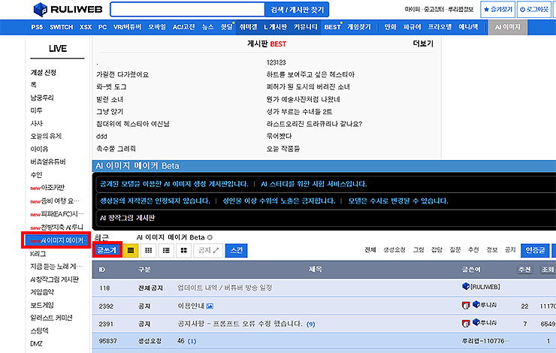
Task: Filter posts by 전체
Action: pos(370,250)
